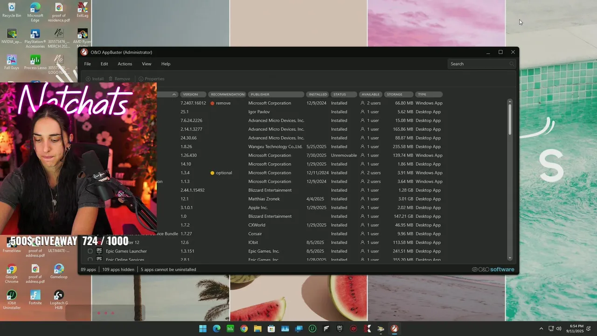Screen dimensions: 597x336
Task: Sort by the Version column header
Action: click(x=193, y=94)
